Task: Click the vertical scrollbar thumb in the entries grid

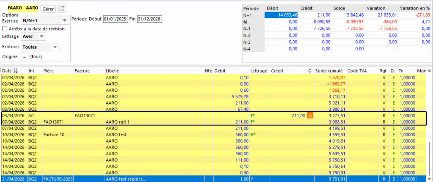Action: pos(430,159)
